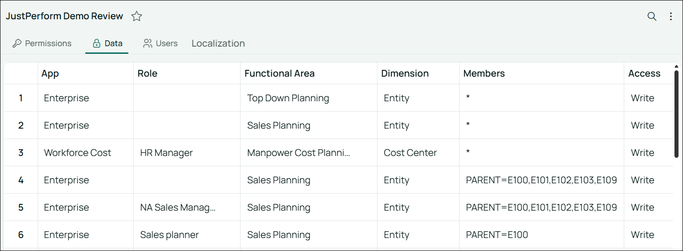
Task: Click row 1 Enterprise app cell
Action: tap(85, 98)
